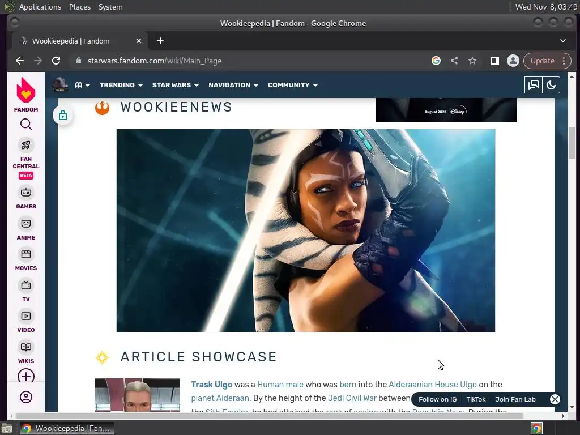Expand the Star Wars dropdown

point(176,85)
